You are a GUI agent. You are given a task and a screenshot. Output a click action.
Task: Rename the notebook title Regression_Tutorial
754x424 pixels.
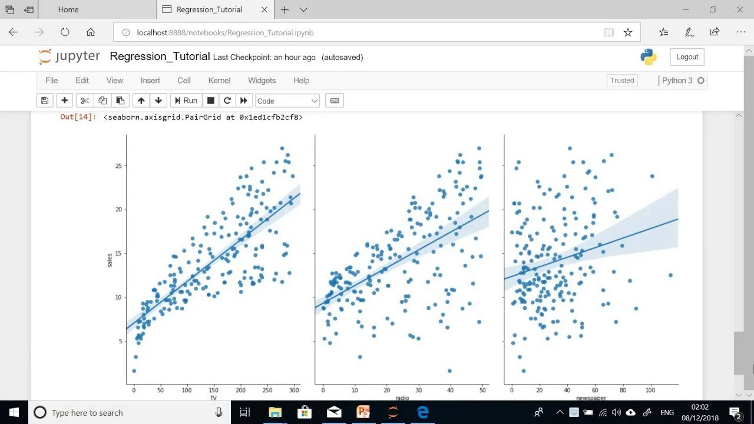pos(160,57)
